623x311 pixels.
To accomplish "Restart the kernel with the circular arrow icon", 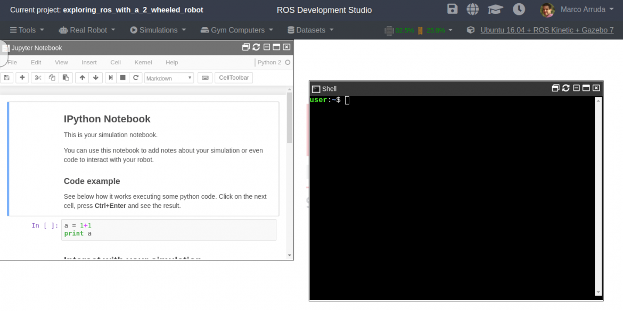I will click(x=135, y=78).
